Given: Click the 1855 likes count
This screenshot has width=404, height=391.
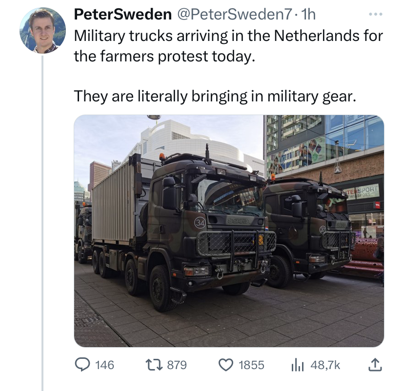Looking at the screenshot, I should point(251,365).
